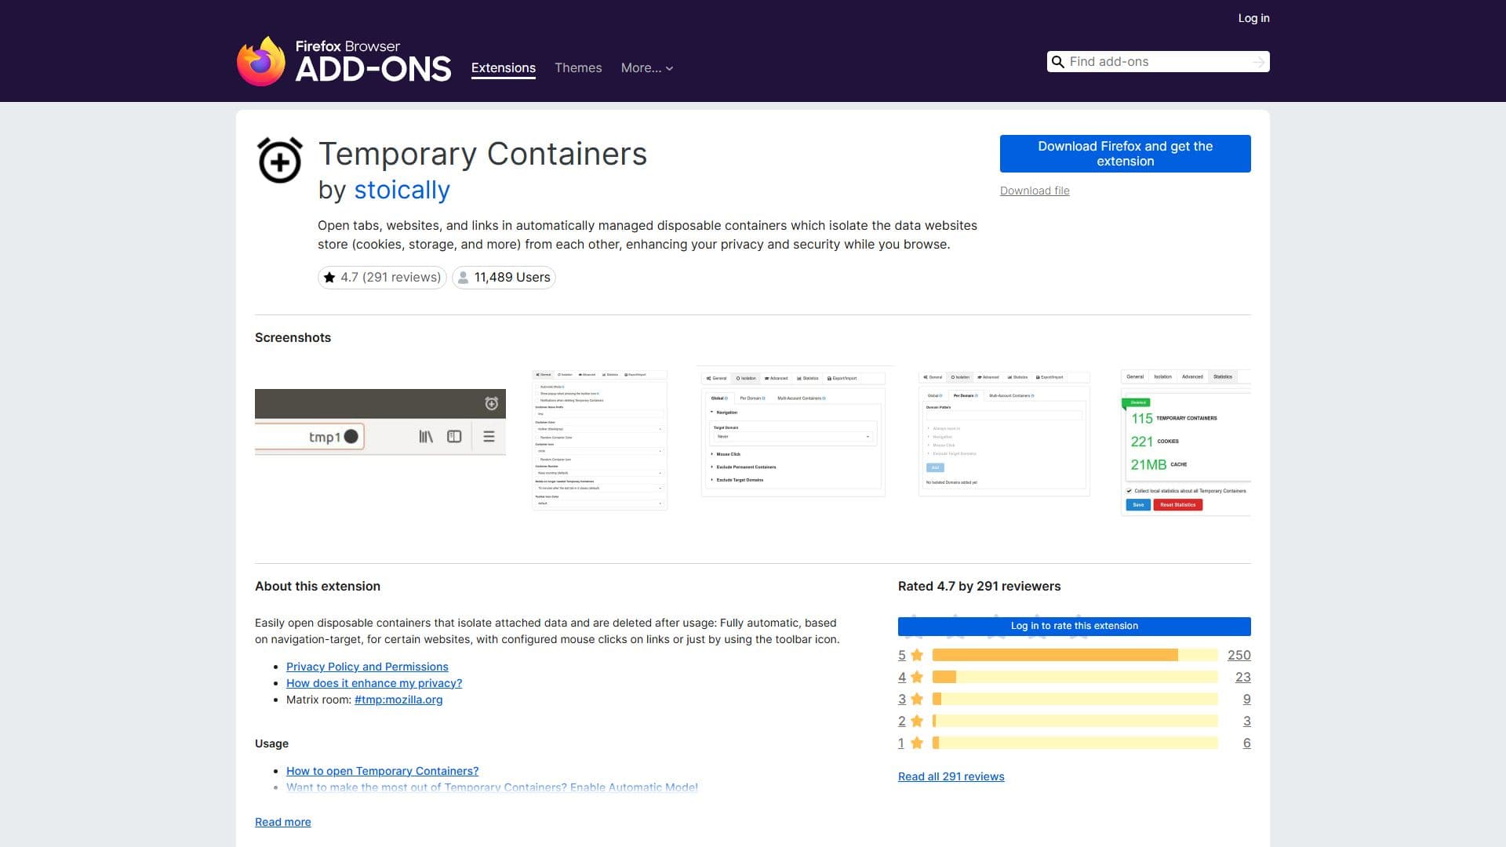Open the 4.7 (291 reviews) badge
The height and width of the screenshot is (847, 1506).
(x=382, y=278)
